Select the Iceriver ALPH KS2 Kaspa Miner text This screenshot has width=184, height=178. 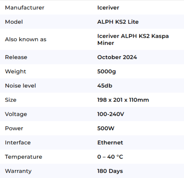click(133, 39)
